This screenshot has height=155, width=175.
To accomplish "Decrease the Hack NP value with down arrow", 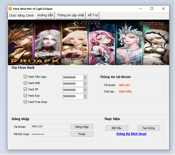I will pyautogui.click(x=85, y=91).
